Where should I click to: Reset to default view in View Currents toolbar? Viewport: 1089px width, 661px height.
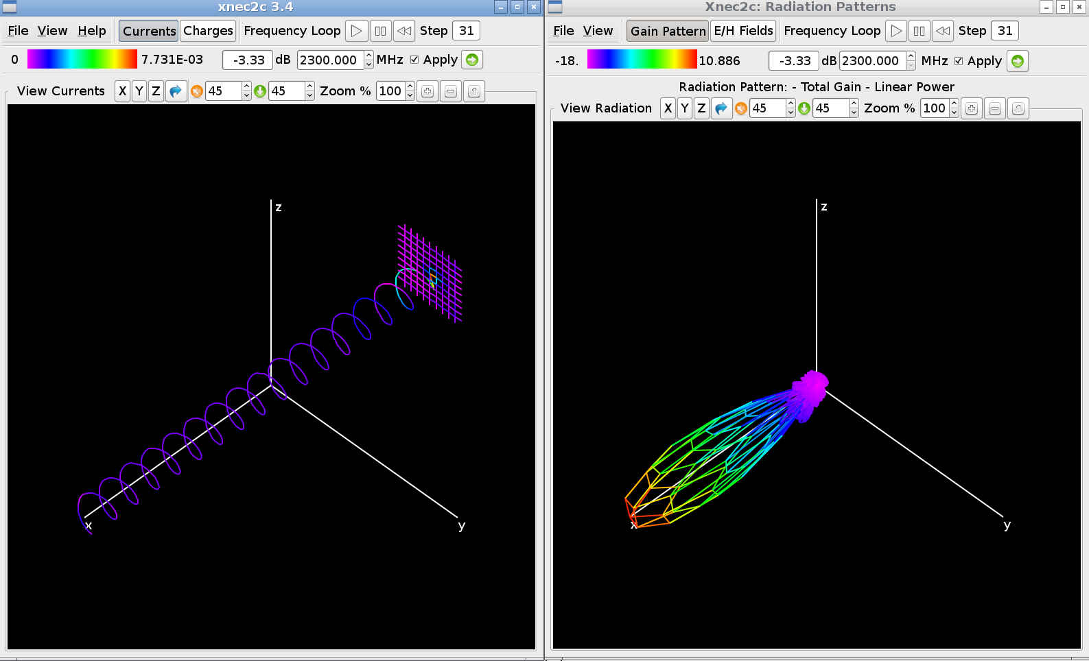pyautogui.click(x=176, y=91)
